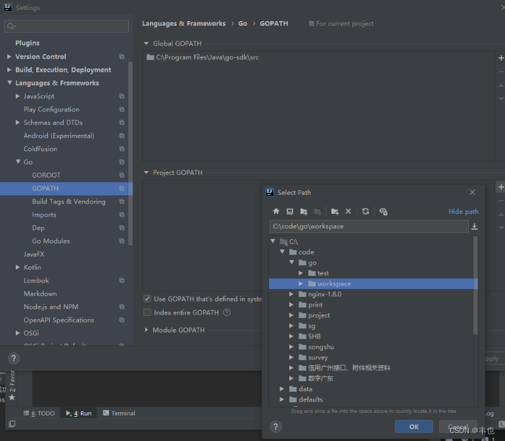Click Languages & Frameworks breadcrumb

[184, 24]
